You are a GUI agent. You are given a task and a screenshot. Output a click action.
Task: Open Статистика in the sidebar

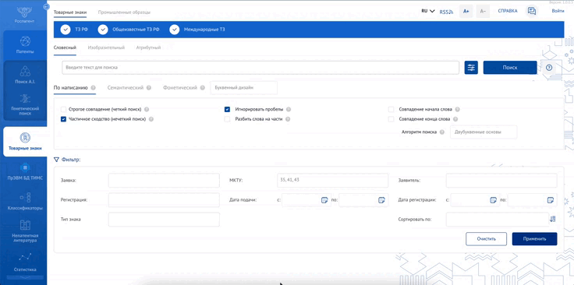point(25,262)
